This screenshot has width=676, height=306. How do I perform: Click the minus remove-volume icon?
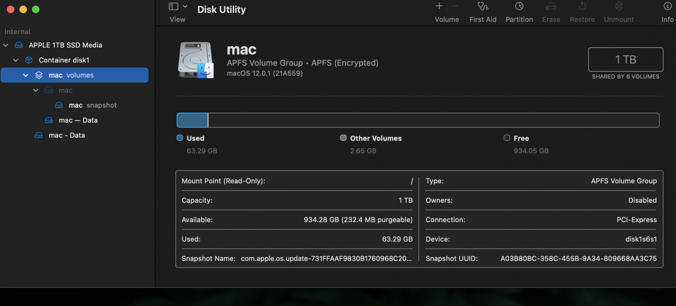pos(455,6)
